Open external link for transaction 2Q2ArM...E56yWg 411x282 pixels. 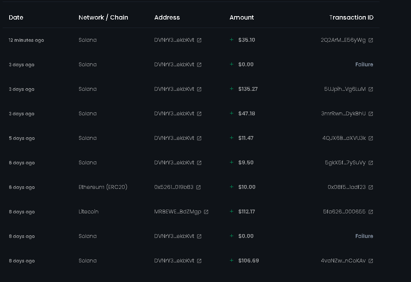371,40
